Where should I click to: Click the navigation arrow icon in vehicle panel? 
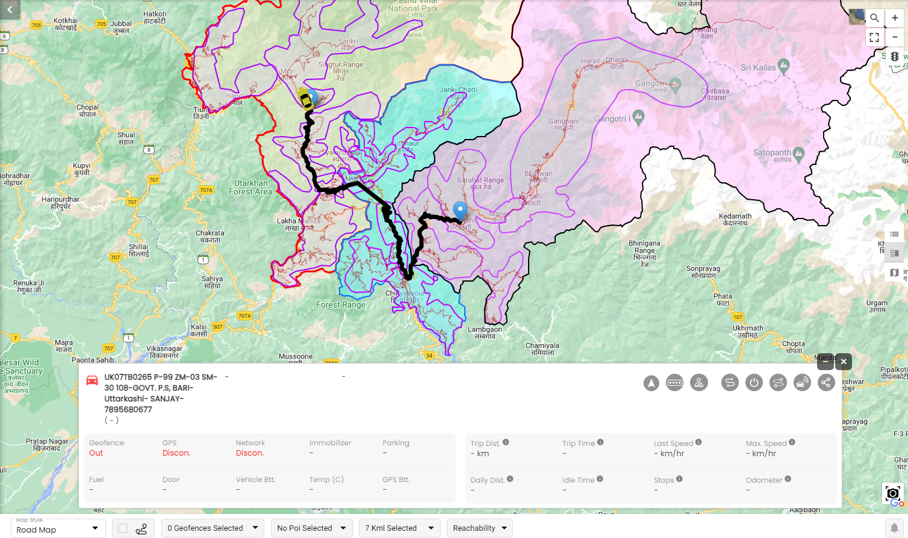click(651, 382)
